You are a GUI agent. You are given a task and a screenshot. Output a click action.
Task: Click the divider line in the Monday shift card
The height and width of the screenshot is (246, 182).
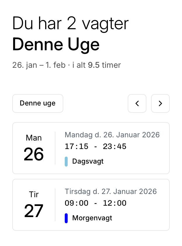click(x=55, y=148)
